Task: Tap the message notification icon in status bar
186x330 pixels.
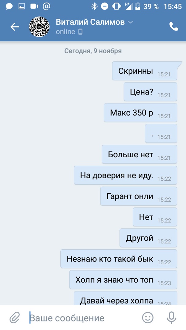Action: pyautogui.click(x=9, y=6)
